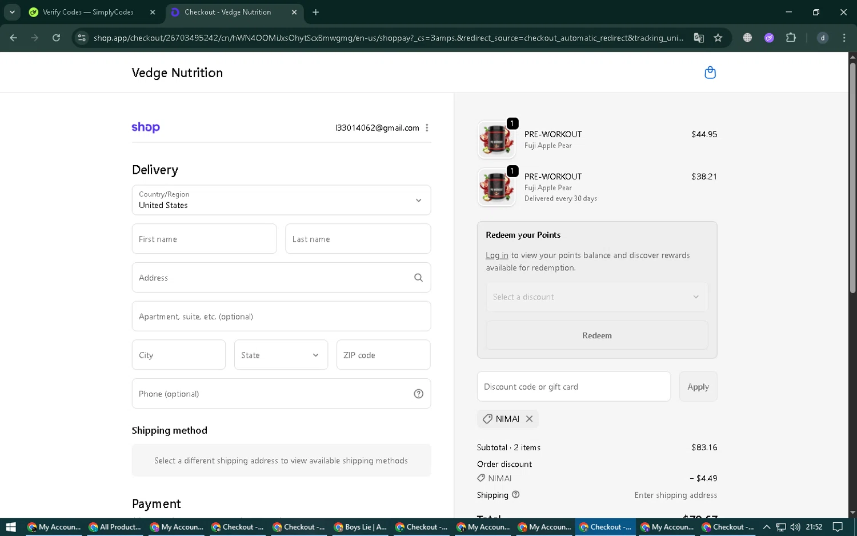The height and width of the screenshot is (536, 857).
Task: Open network settings tray icon
Action: (781, 527)
